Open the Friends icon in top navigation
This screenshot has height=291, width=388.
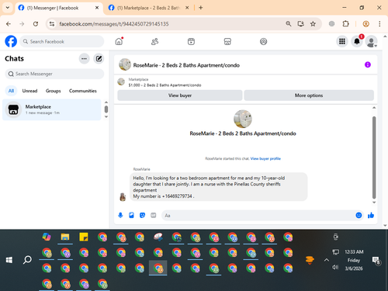(x=154, y=41)
